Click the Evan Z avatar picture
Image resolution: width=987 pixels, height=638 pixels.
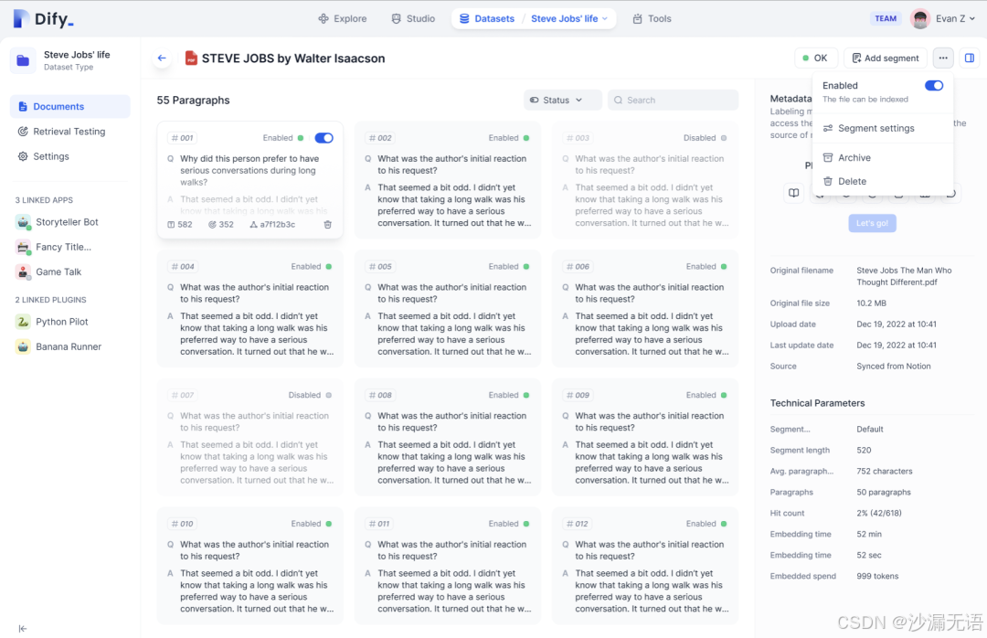tap(920, 19)
